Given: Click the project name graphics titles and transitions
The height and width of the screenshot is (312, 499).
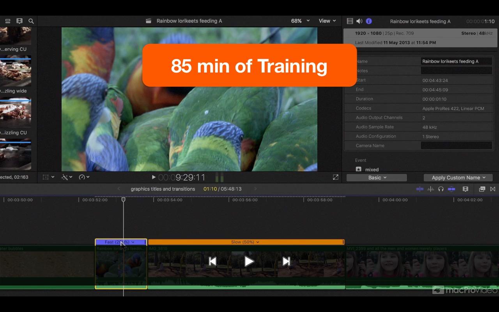Looking at the screenshot, I should tap(163, 189).
